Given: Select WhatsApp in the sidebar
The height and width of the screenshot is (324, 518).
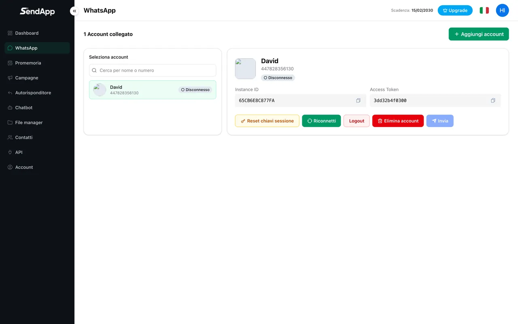Looking at the screenshot, I should (37, 48).
